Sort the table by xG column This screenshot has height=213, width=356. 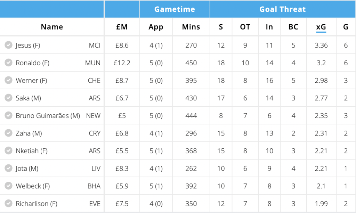pyautogui.click(x=321, y=26)
